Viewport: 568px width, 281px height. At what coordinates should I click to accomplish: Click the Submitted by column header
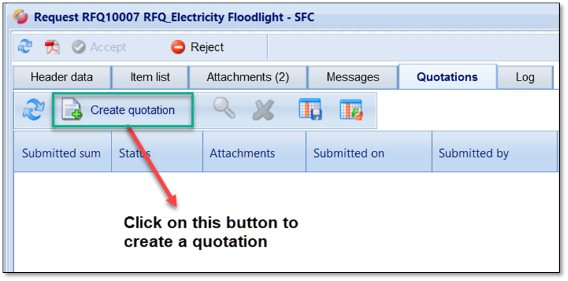474,153
